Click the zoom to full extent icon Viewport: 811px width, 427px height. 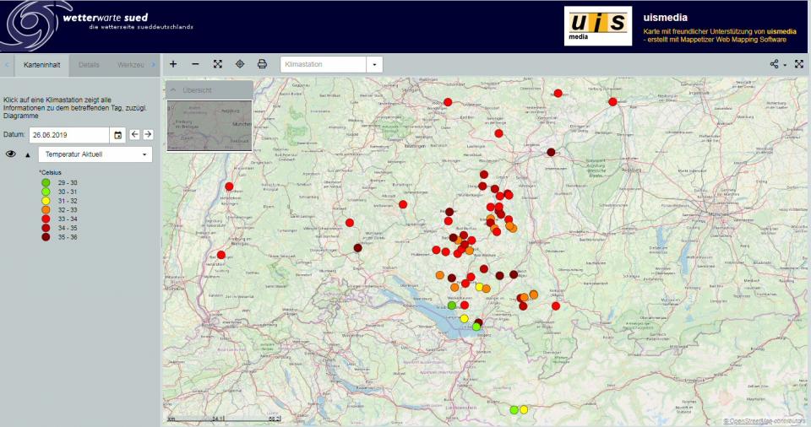217,64
